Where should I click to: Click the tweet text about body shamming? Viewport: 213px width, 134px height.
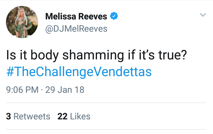97,55
